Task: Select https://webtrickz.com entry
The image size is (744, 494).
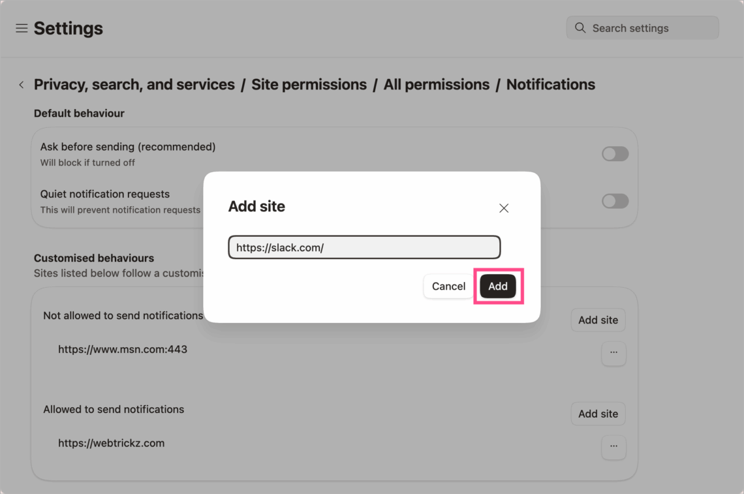Action: [111, 443]
